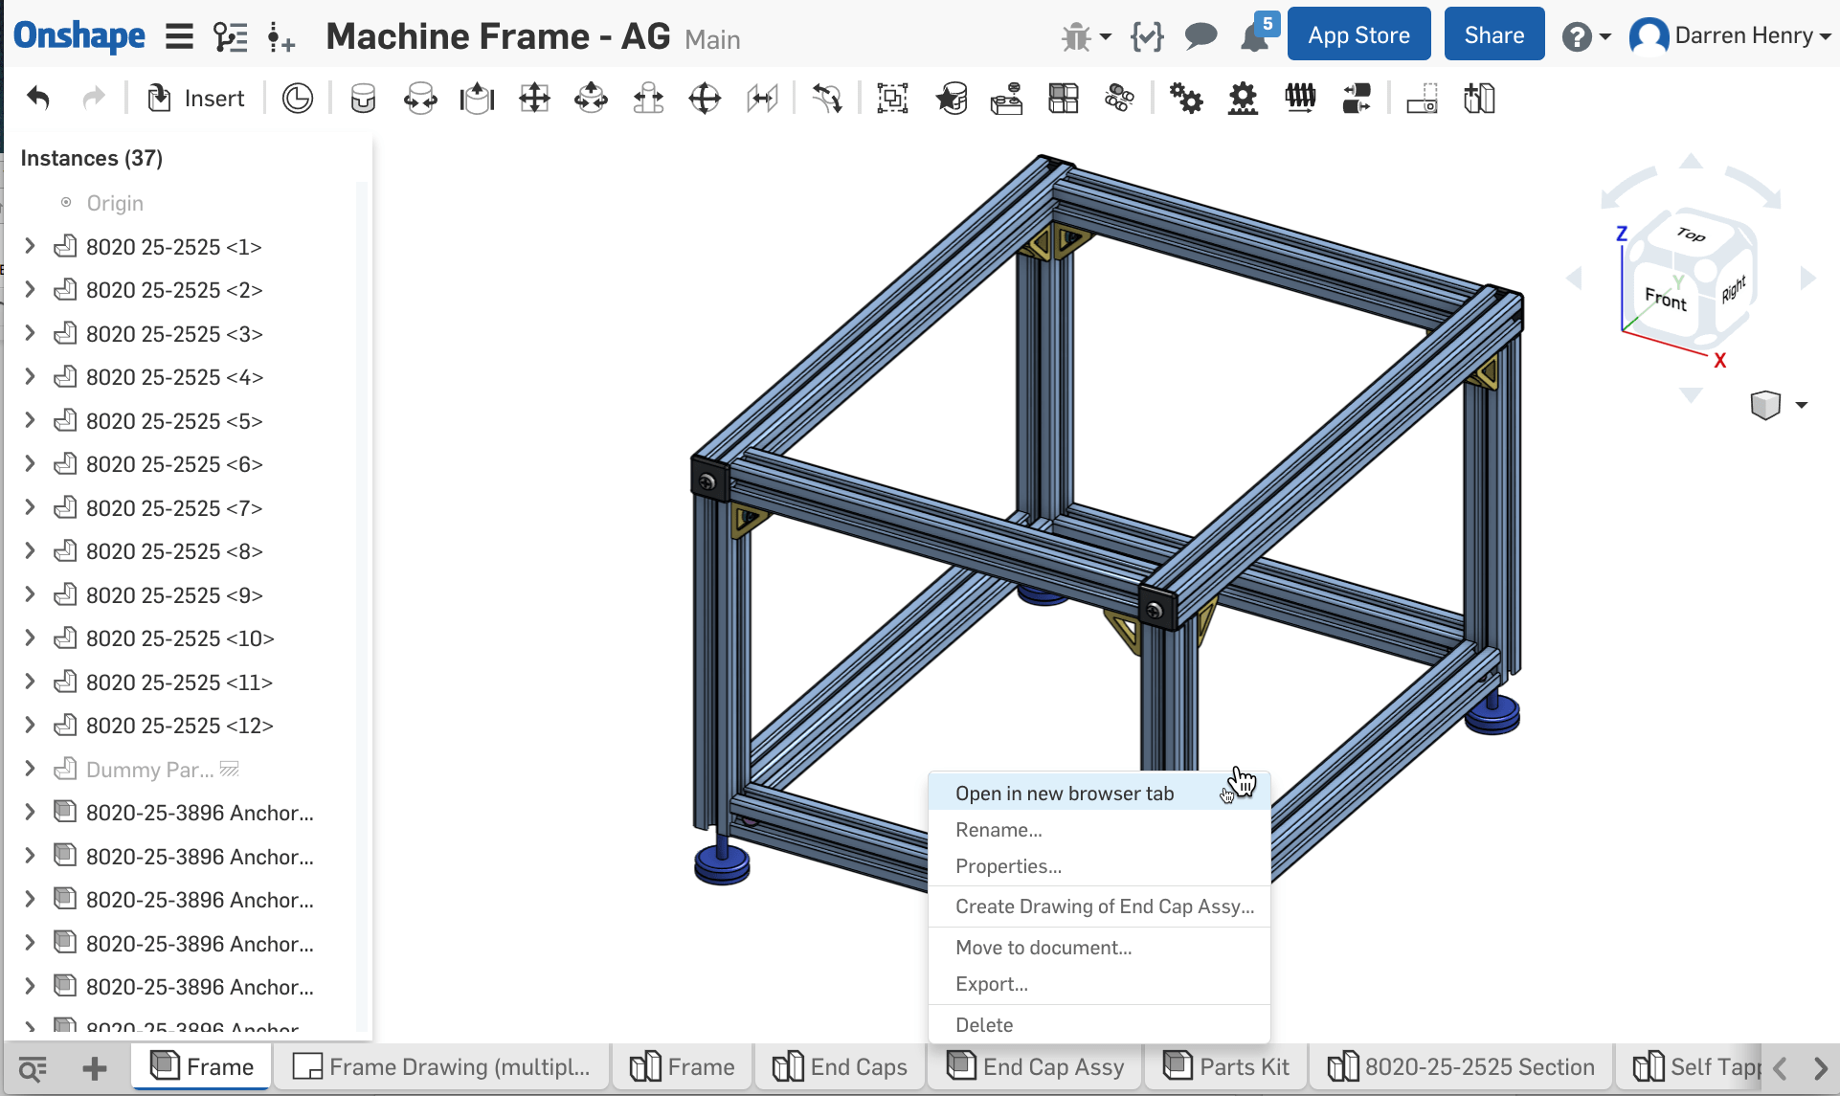Select Rename in the context menu
Viewport: 1840px width, 1096px height.
[999, 829]
